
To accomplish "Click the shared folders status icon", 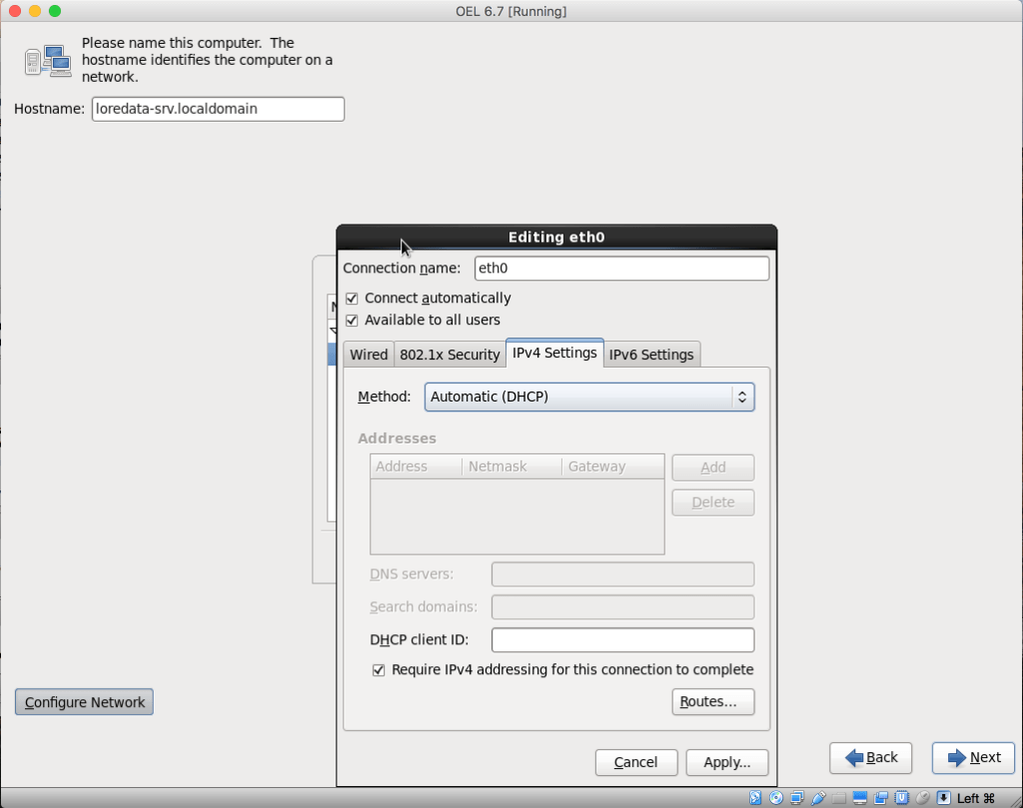I will (x=839, y=798).
